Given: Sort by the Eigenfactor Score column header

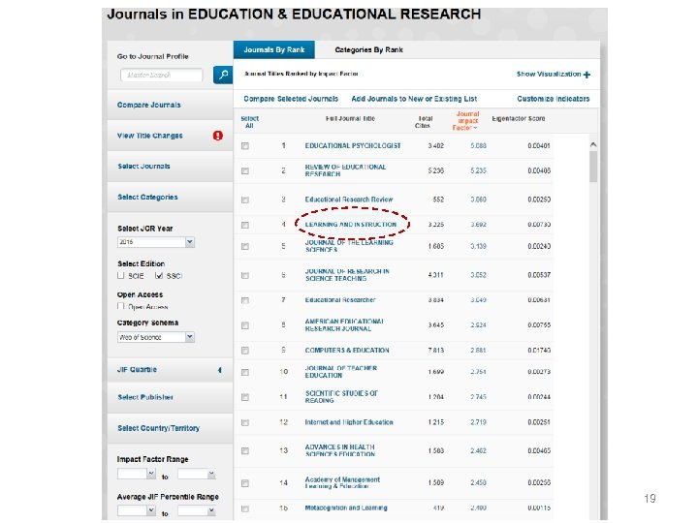Looking at the screenshot, I should [x=518, y=119].
